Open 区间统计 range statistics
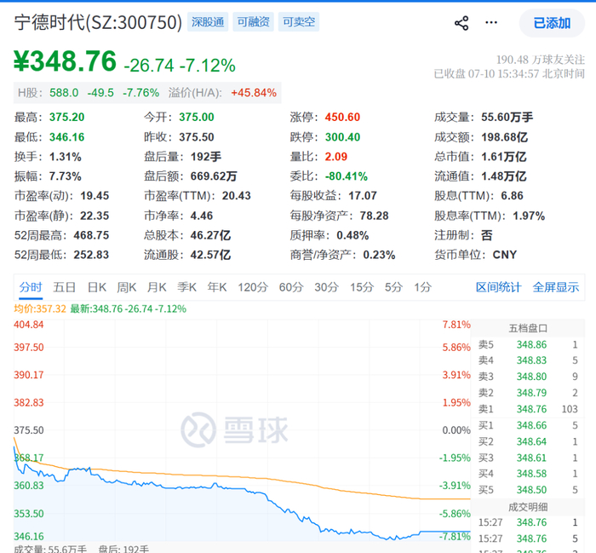 (498, 287)
